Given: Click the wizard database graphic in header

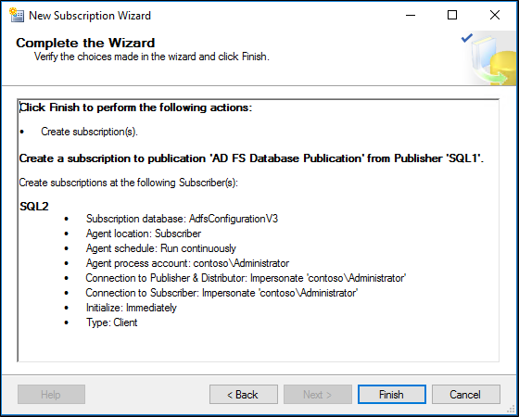Looking at the screenshot, I should pyautogui.click(x=490, y=59).
